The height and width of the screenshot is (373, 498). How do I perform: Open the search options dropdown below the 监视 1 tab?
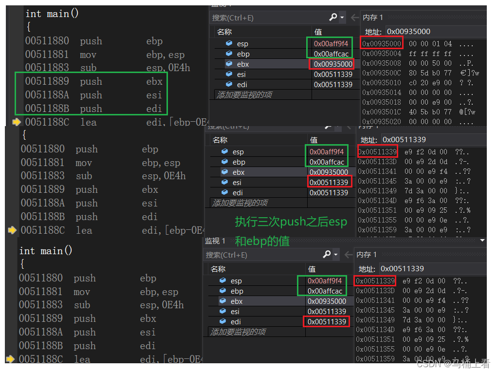[336, 255]
